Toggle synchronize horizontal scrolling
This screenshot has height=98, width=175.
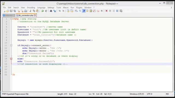tap(71, 11)
